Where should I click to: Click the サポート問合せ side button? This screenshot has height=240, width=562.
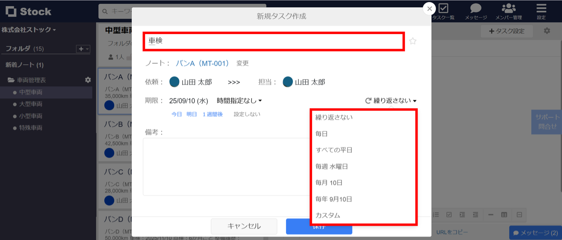[x=547, y=122]
